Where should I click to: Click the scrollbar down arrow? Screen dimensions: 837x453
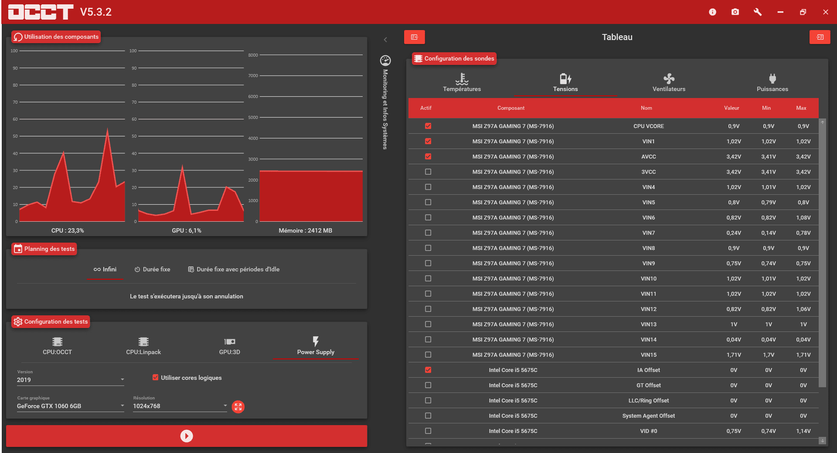822,441
